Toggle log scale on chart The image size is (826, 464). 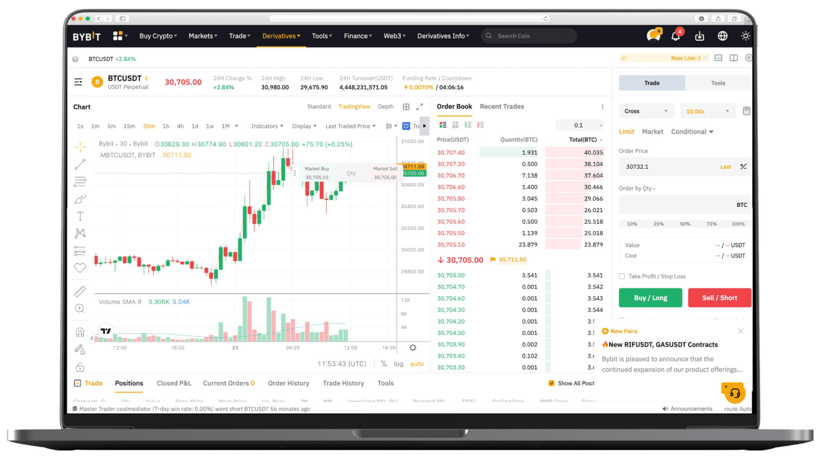(x=398, y=363)
